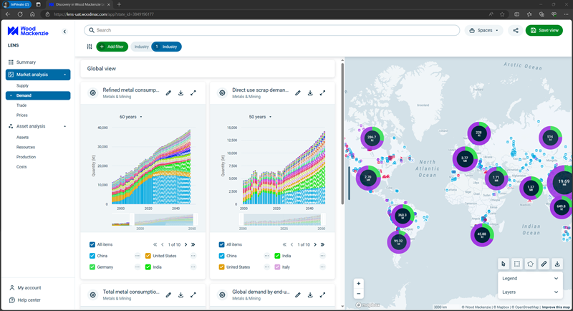573x311 pixels.
Task: Toggle All items checkbox under Refined metal chart
Action: pos(93,244)
